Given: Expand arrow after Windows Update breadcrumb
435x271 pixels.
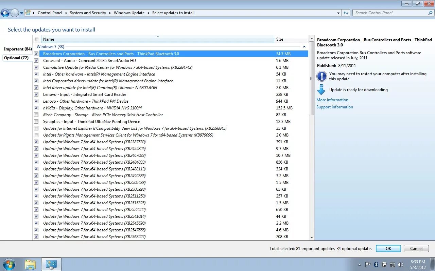Looking at the screenshot, I should point(149,13).
